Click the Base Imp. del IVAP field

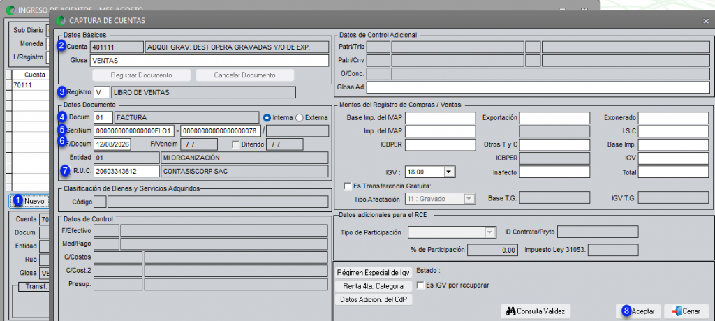[441, 118]
